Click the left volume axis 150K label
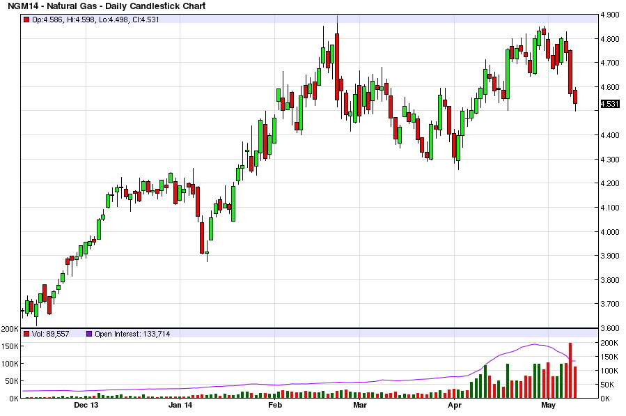The width and height of the screenshot is (626, 416). click(10, 346)
